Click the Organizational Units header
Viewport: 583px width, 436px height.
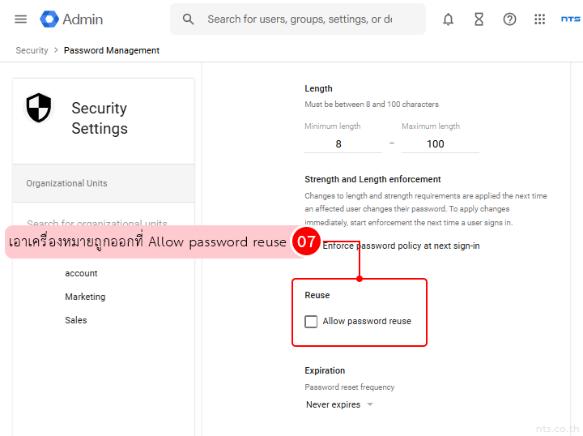pos(66,183)
